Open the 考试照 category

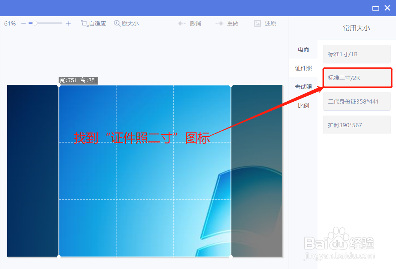point(304,87)
